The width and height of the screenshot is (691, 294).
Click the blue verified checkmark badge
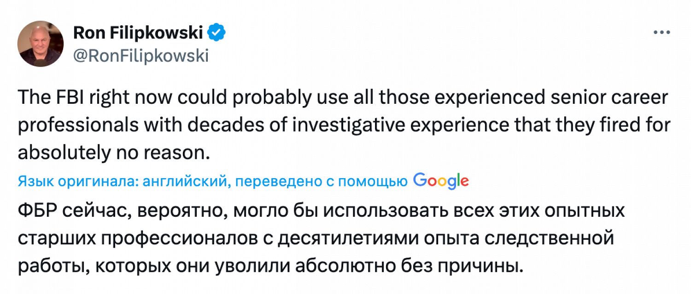click(216, 33)
